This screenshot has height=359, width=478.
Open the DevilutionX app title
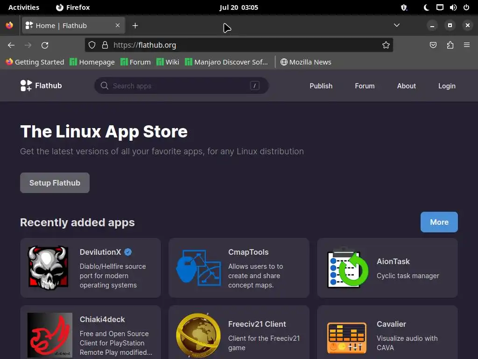pos(100,252)
